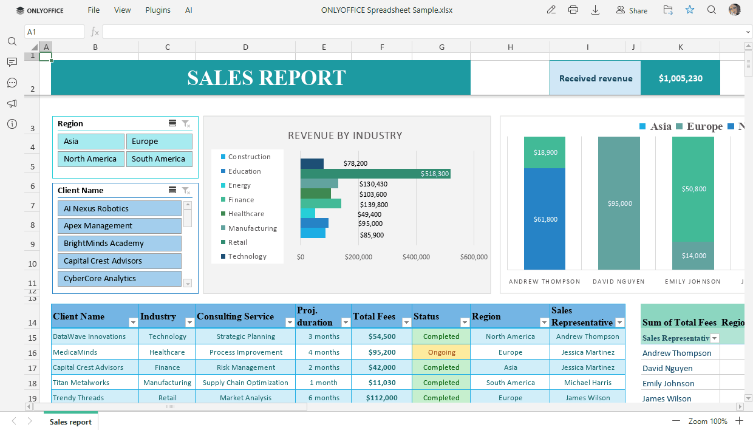Open filter settings on the Region slicer
753x430 pixels.
pos(186,123)
